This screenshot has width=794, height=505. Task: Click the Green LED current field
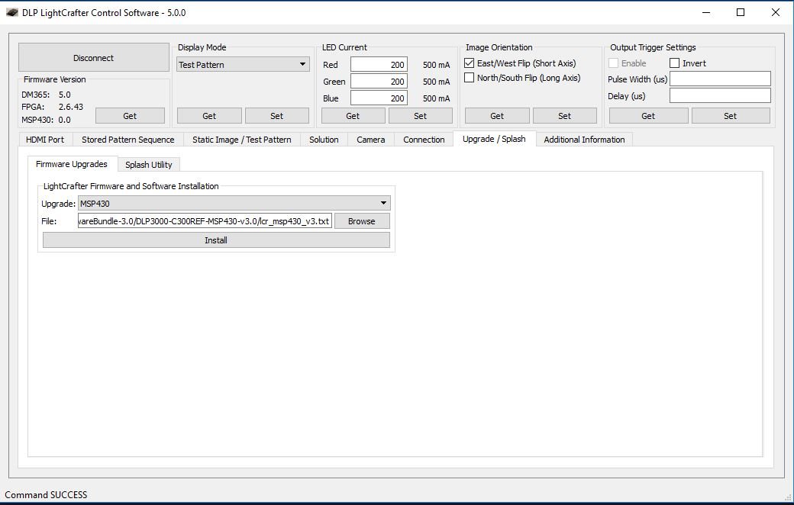[379, 82]
